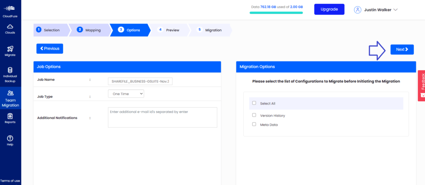425x185 pixels.
Task: Open the Reports clipboard icon
Action: pyautogui.click(x=10, y=116)
